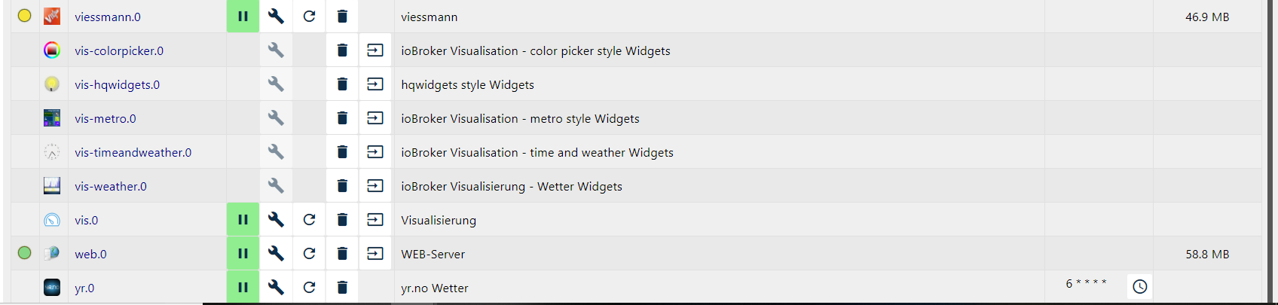Image resolution: width=1278 pixels, height=305 pixels.
Task: Open vis-timeandweather.0 in browser icon
Action: (375, 152)
